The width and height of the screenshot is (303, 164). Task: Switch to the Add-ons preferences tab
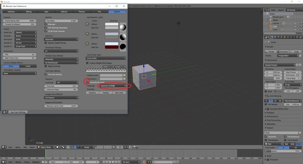click(x=64, y=12)
